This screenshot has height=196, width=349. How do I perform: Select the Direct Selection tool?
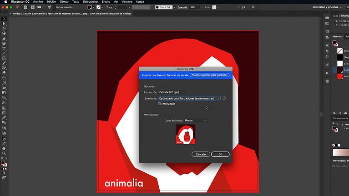4,24
